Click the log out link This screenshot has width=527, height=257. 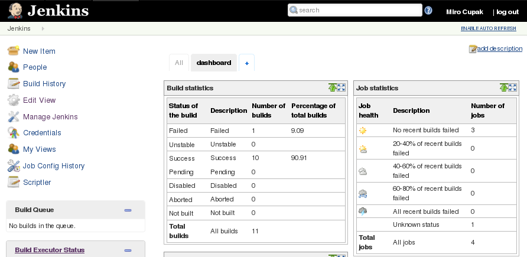tap(508, 12)
